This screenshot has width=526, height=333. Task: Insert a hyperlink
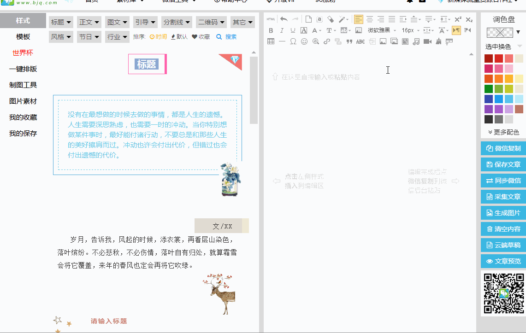[x=327, y=41]
